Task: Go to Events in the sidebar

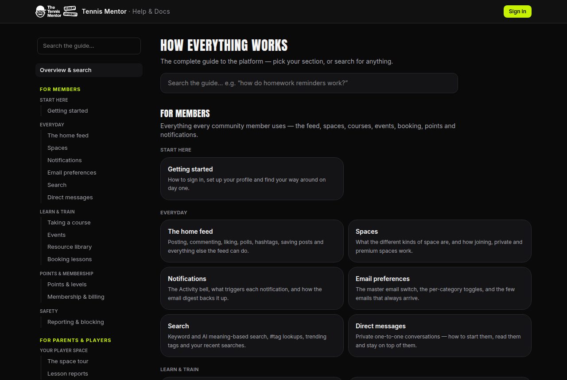Action: pyautogui.click(x=56, y=235)
